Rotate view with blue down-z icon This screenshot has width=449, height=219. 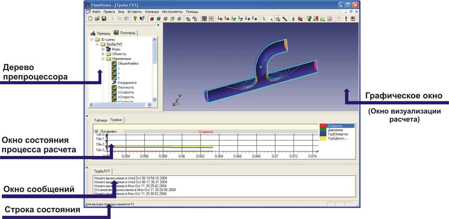click(x=248, y=19)
